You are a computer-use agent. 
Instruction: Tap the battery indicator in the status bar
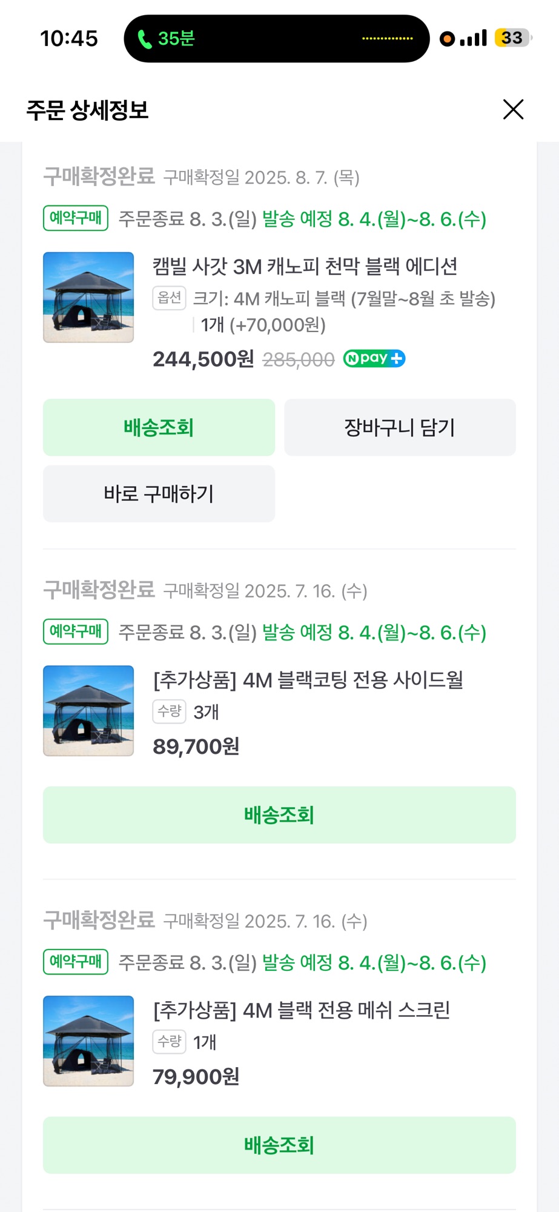coord(512,38)
